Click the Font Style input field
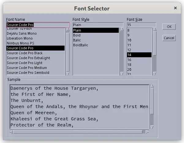 pos(98,25)
